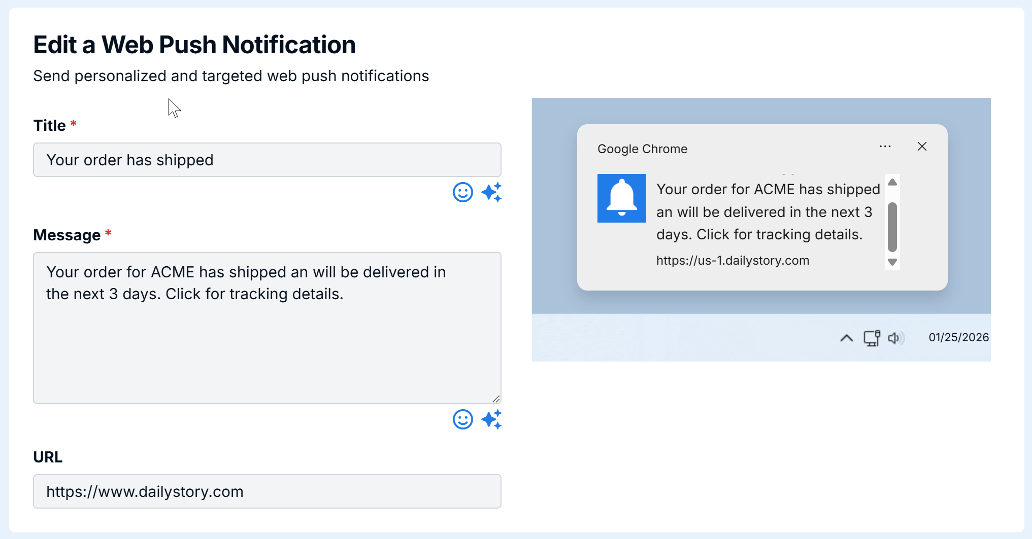The image size is (1032, 539).
Task: Click the network icon in system tray
Action: [x=872, y=338]
